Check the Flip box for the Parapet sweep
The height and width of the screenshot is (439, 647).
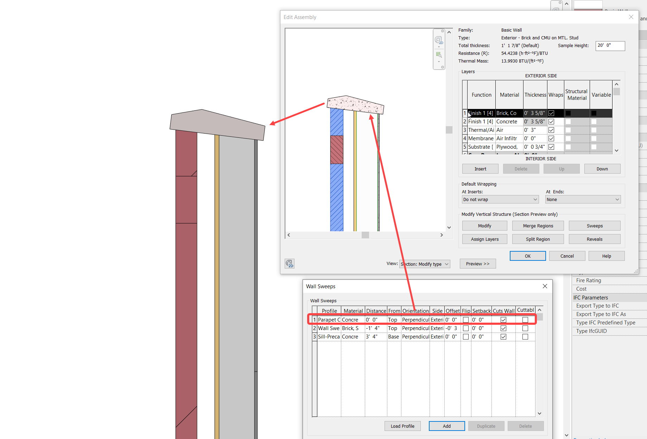pos(466,319)
